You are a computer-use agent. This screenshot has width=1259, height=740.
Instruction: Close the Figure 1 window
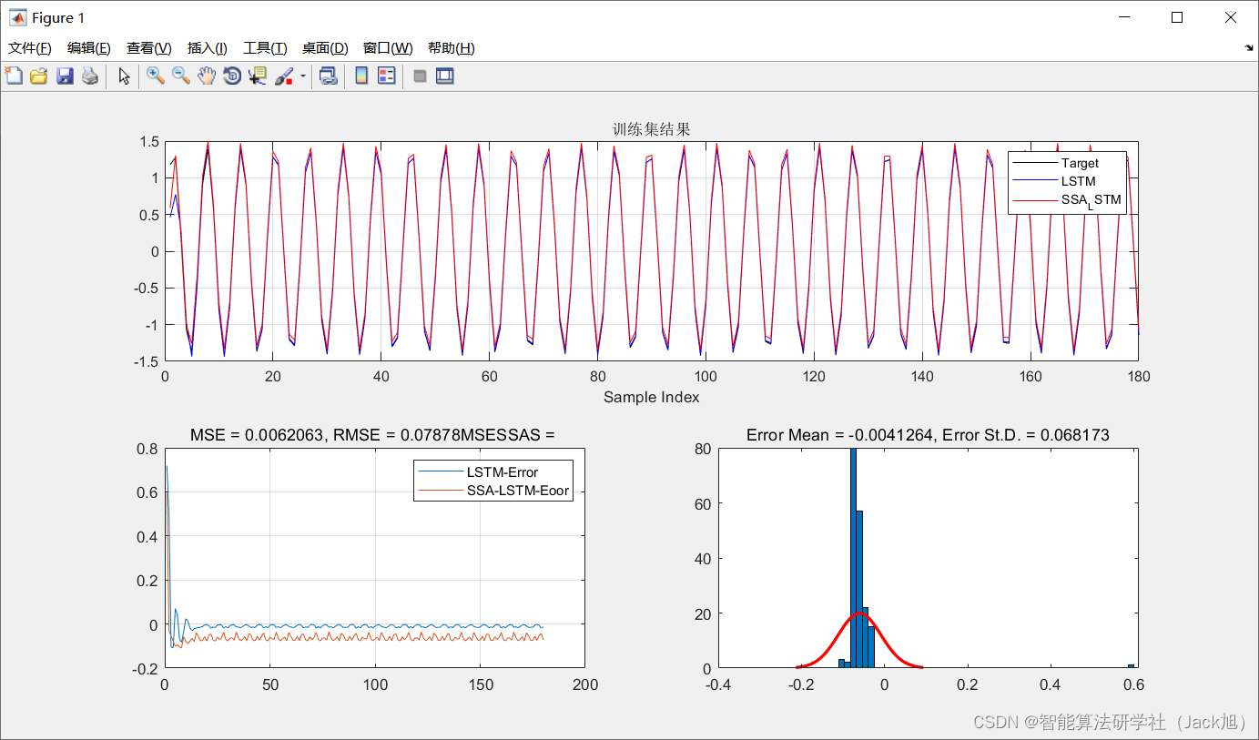(x=1230, y=17)
